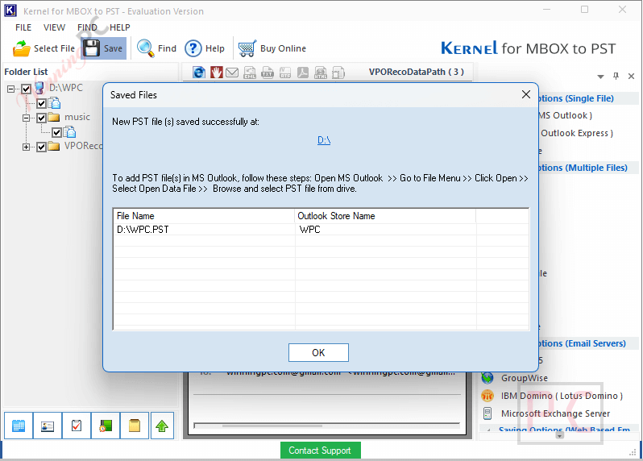
Task: Click the envelope MSG save icon
Action: (x=232, y=73)
